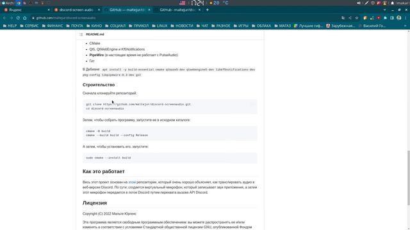Open the README.md table of contents icon
Viewport: 410px width, 230px height.
coord(81,34)
